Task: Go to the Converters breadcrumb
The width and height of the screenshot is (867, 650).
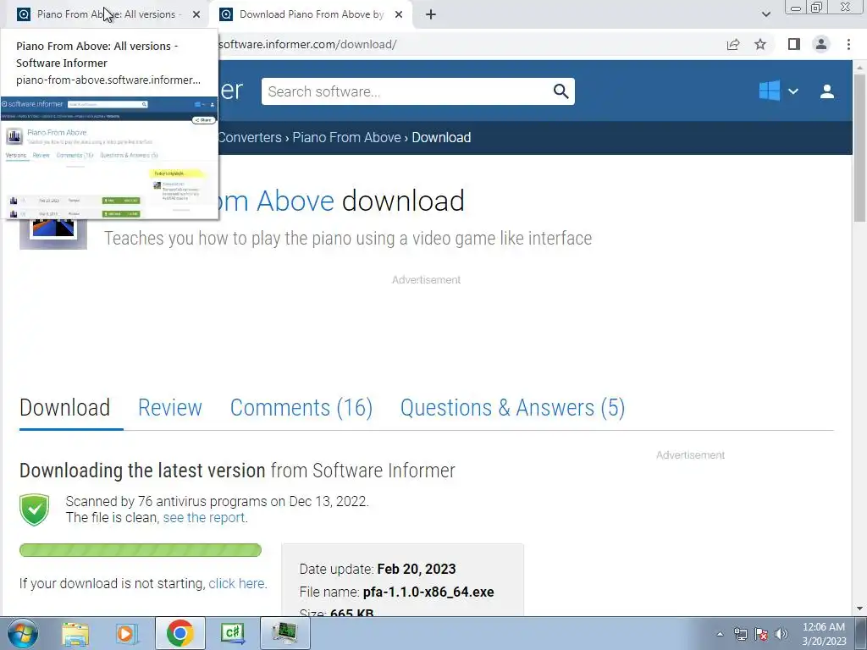Action: (x=250, y=137)
